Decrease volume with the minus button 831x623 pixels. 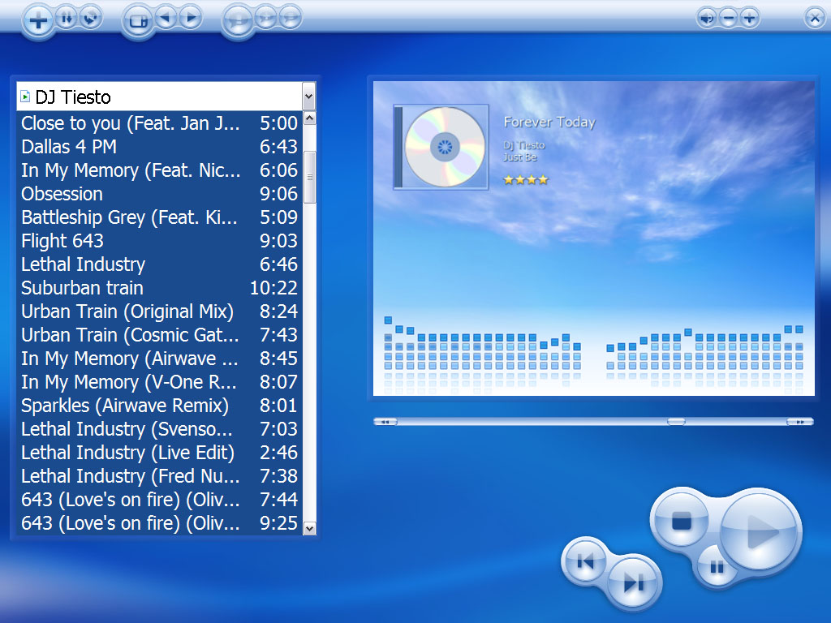pyautogui.click(x=729, y=17)
